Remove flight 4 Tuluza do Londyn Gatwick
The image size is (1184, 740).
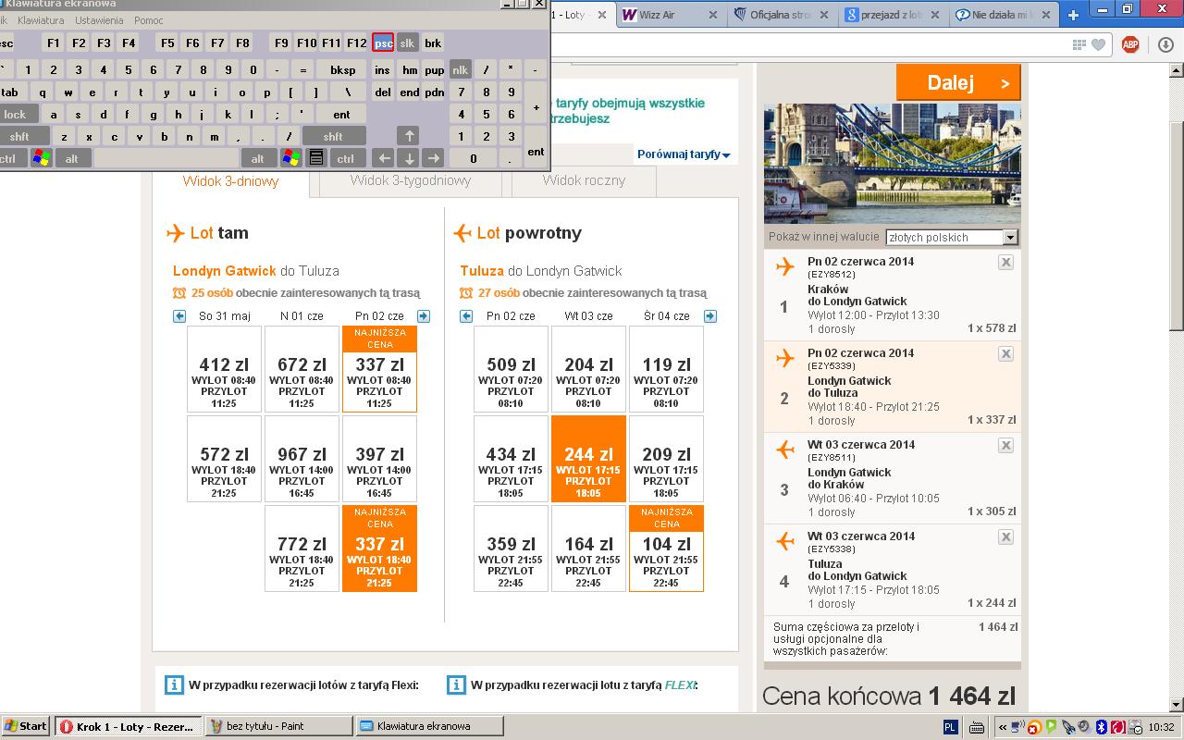pyautogui.click(x=1005, y=537)
